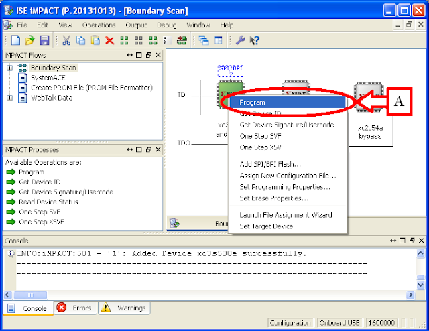429x331 pixels.
Task: Click the xc2c54a bypass chip icon
Action: point(369,97)
